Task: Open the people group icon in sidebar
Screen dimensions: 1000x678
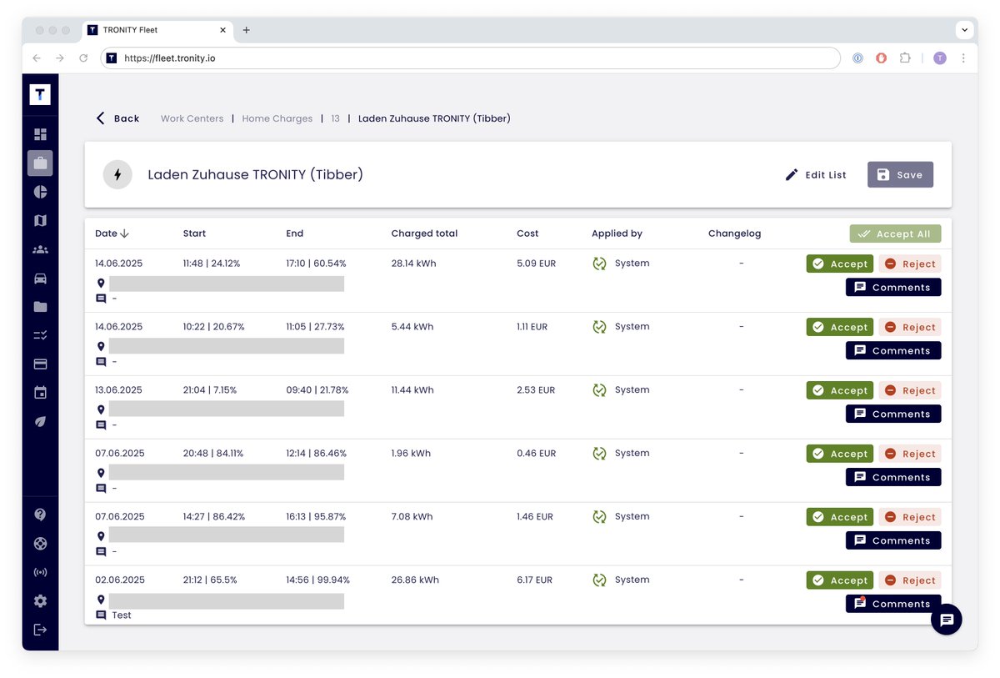Action: 40,249
